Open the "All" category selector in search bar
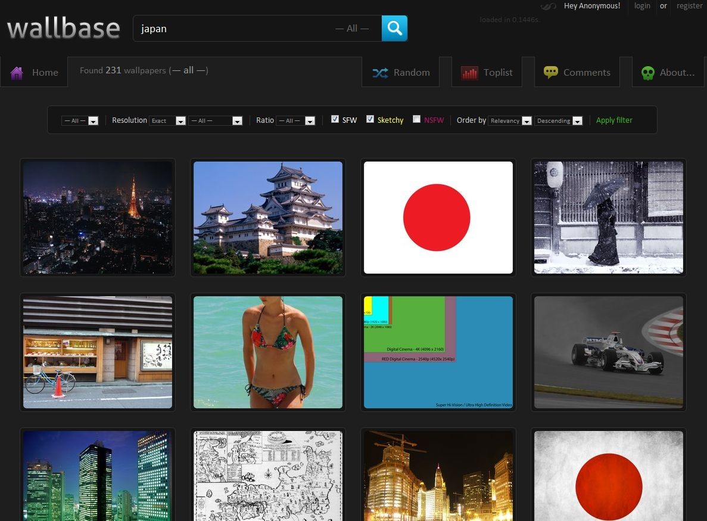The width and height of the screenshot is (707, 521). pos(352,29)
